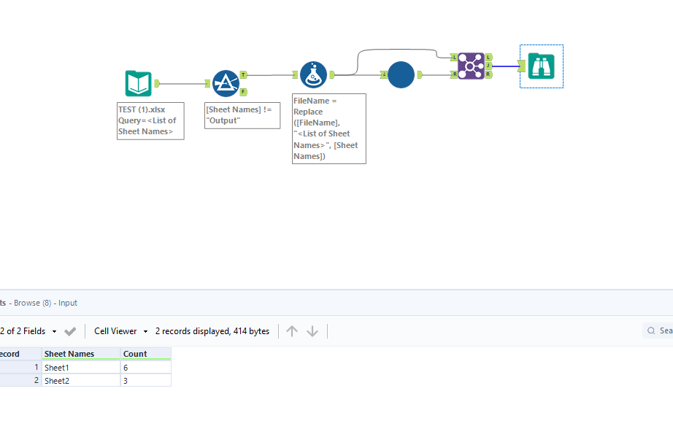This screenshot has height=445, width=673.
Task: Select the Filter tool on the canvas
Action: tap(226, 82)
